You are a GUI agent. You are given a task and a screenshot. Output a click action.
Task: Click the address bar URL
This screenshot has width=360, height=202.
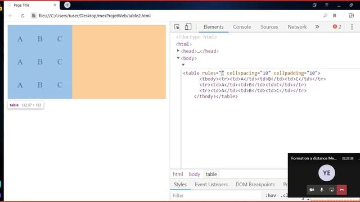click(94, 16)
